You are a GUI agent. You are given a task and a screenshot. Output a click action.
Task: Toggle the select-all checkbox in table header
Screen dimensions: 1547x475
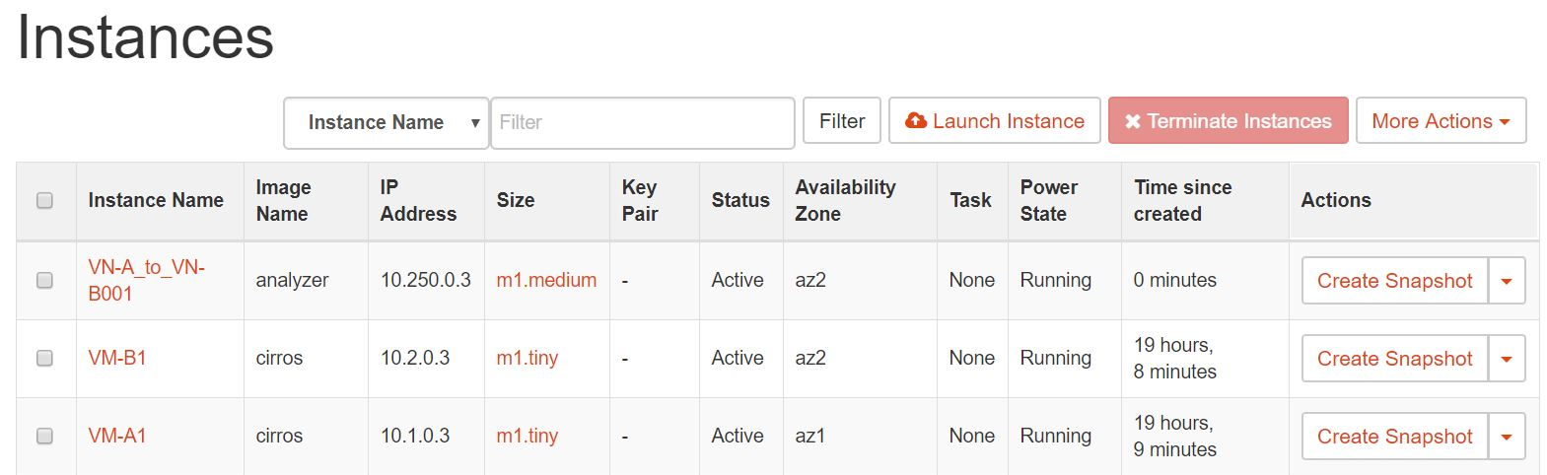pyautogui.click(x=44, y=200)
